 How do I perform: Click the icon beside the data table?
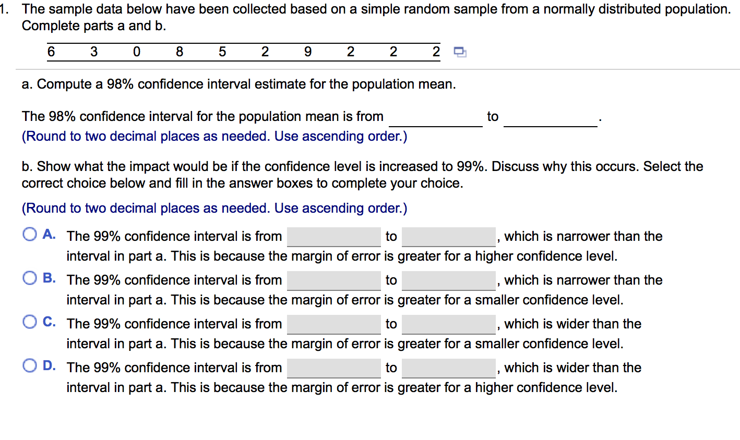click(460, 51)
